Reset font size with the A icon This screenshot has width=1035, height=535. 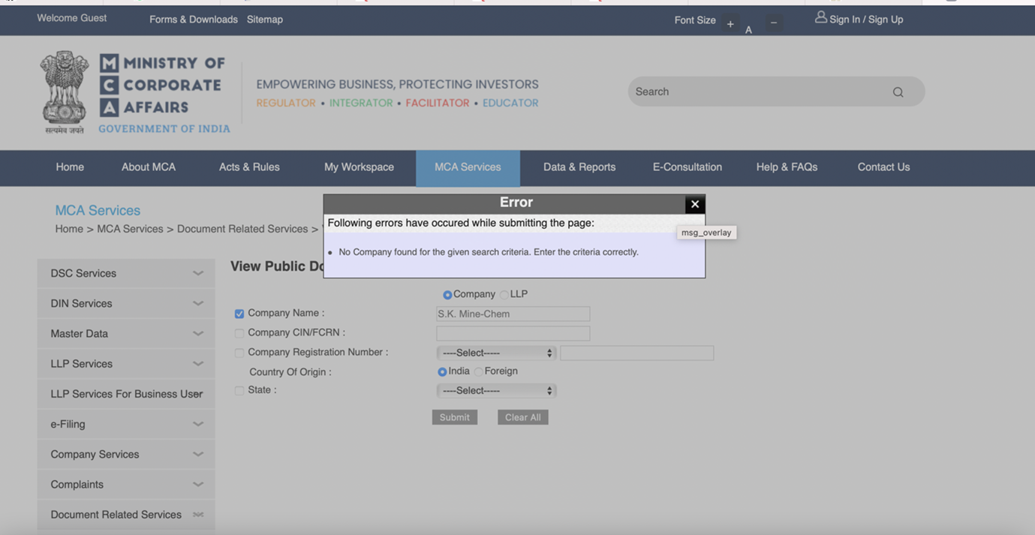pos(748,30)
